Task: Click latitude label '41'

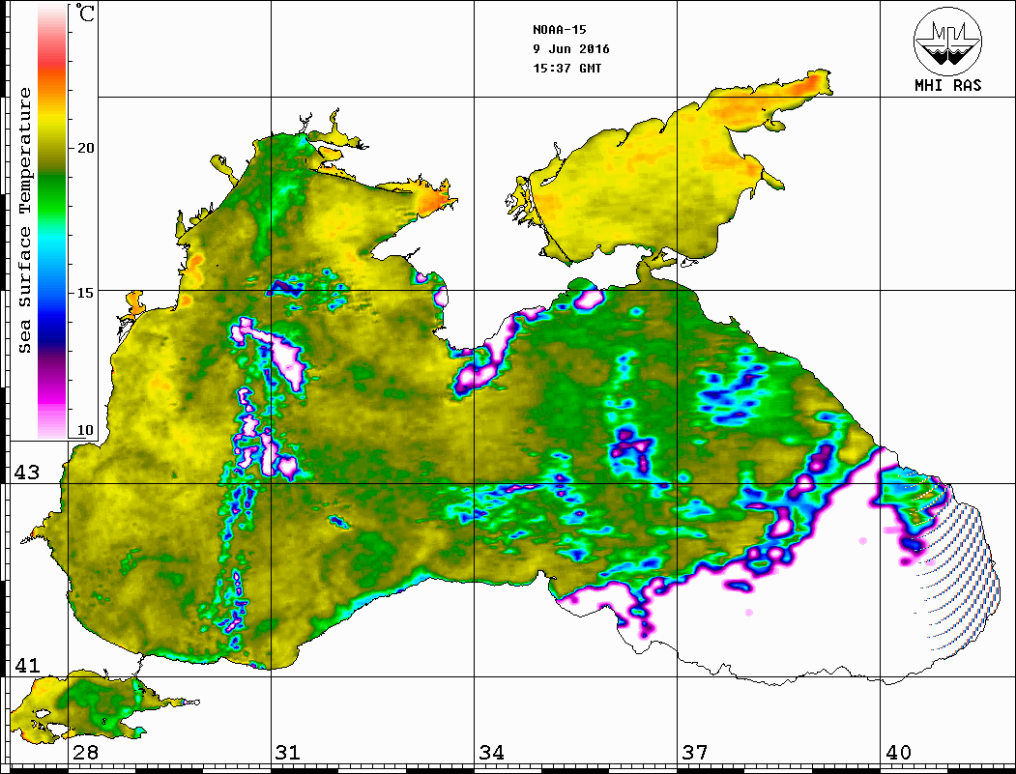Action: (27, 665)
